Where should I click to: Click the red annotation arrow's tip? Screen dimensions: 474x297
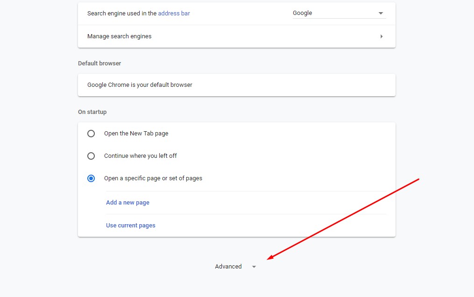click(268, 259)
